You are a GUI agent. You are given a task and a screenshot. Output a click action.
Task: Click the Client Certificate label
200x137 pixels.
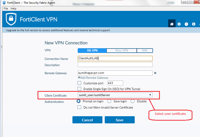(56, 96)
